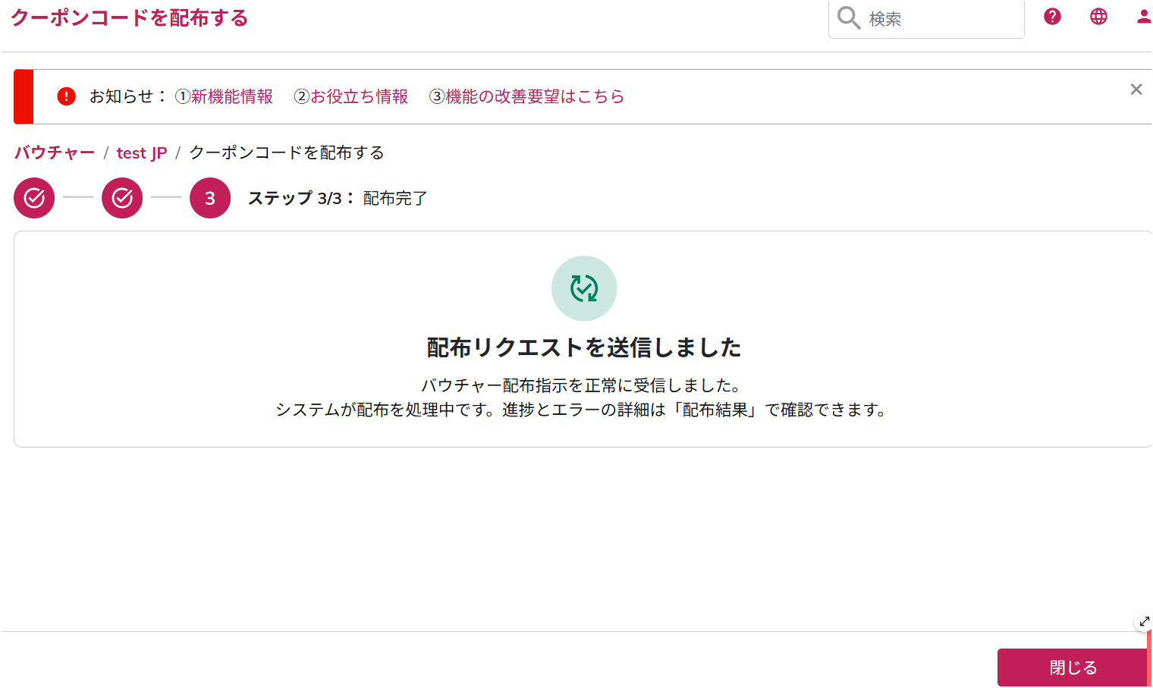Image resolution: width=1153 pixels, height=688 pixels.
Task: Open help via the question mark icon
Action: [x=1052, y=17]
